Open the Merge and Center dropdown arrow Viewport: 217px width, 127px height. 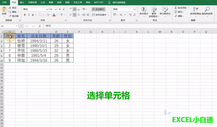[109, 15]
